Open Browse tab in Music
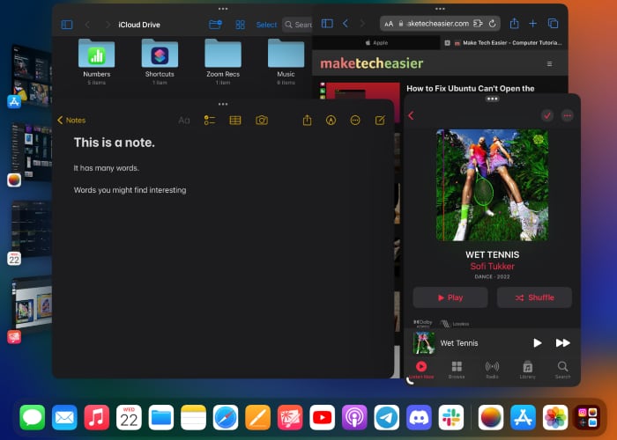The height and width of the screenshot is (440, 617). [x=457, y=370]
